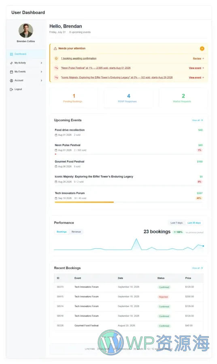
Task: Switch Performance chart to Revenue tab
Action: coord(76,232)
